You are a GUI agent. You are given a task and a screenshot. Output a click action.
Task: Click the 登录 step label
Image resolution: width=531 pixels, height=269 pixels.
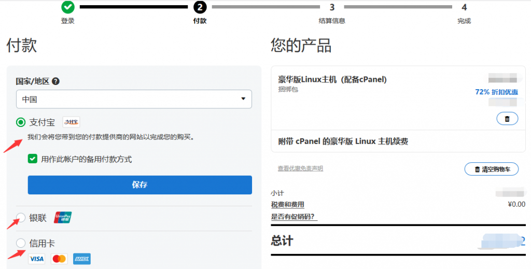68,21
